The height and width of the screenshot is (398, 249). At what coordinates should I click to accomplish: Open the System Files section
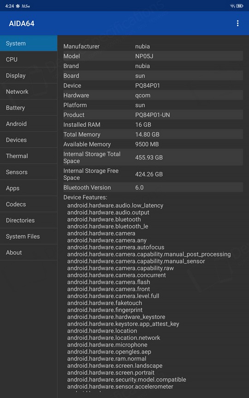coord(29,236)
